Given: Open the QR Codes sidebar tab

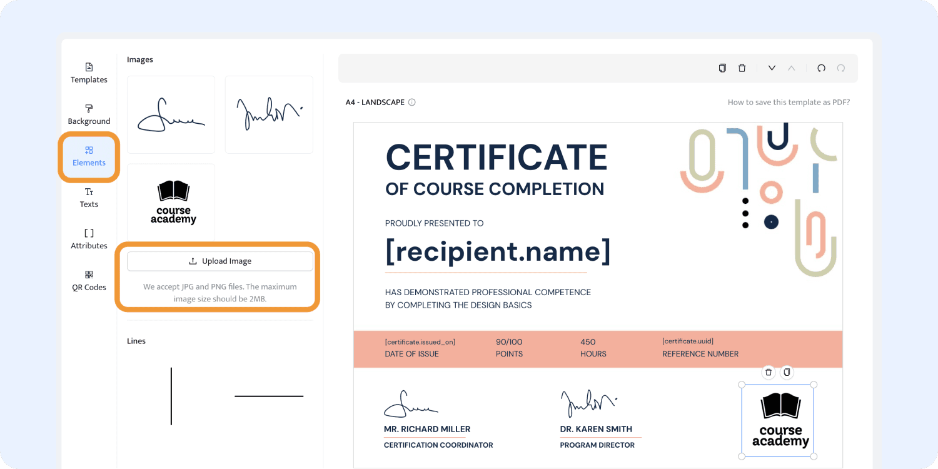Looking at the screenshot, I should click(x=89, y=281).
